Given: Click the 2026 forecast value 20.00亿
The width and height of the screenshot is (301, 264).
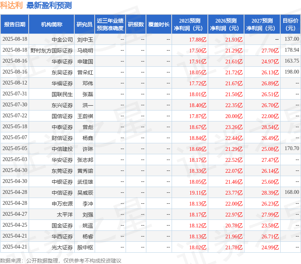Looking at the screenshot, I should tap(234, 116).
